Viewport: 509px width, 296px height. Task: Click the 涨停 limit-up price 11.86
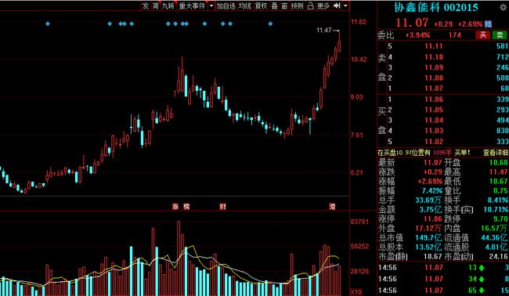(433, 218)
